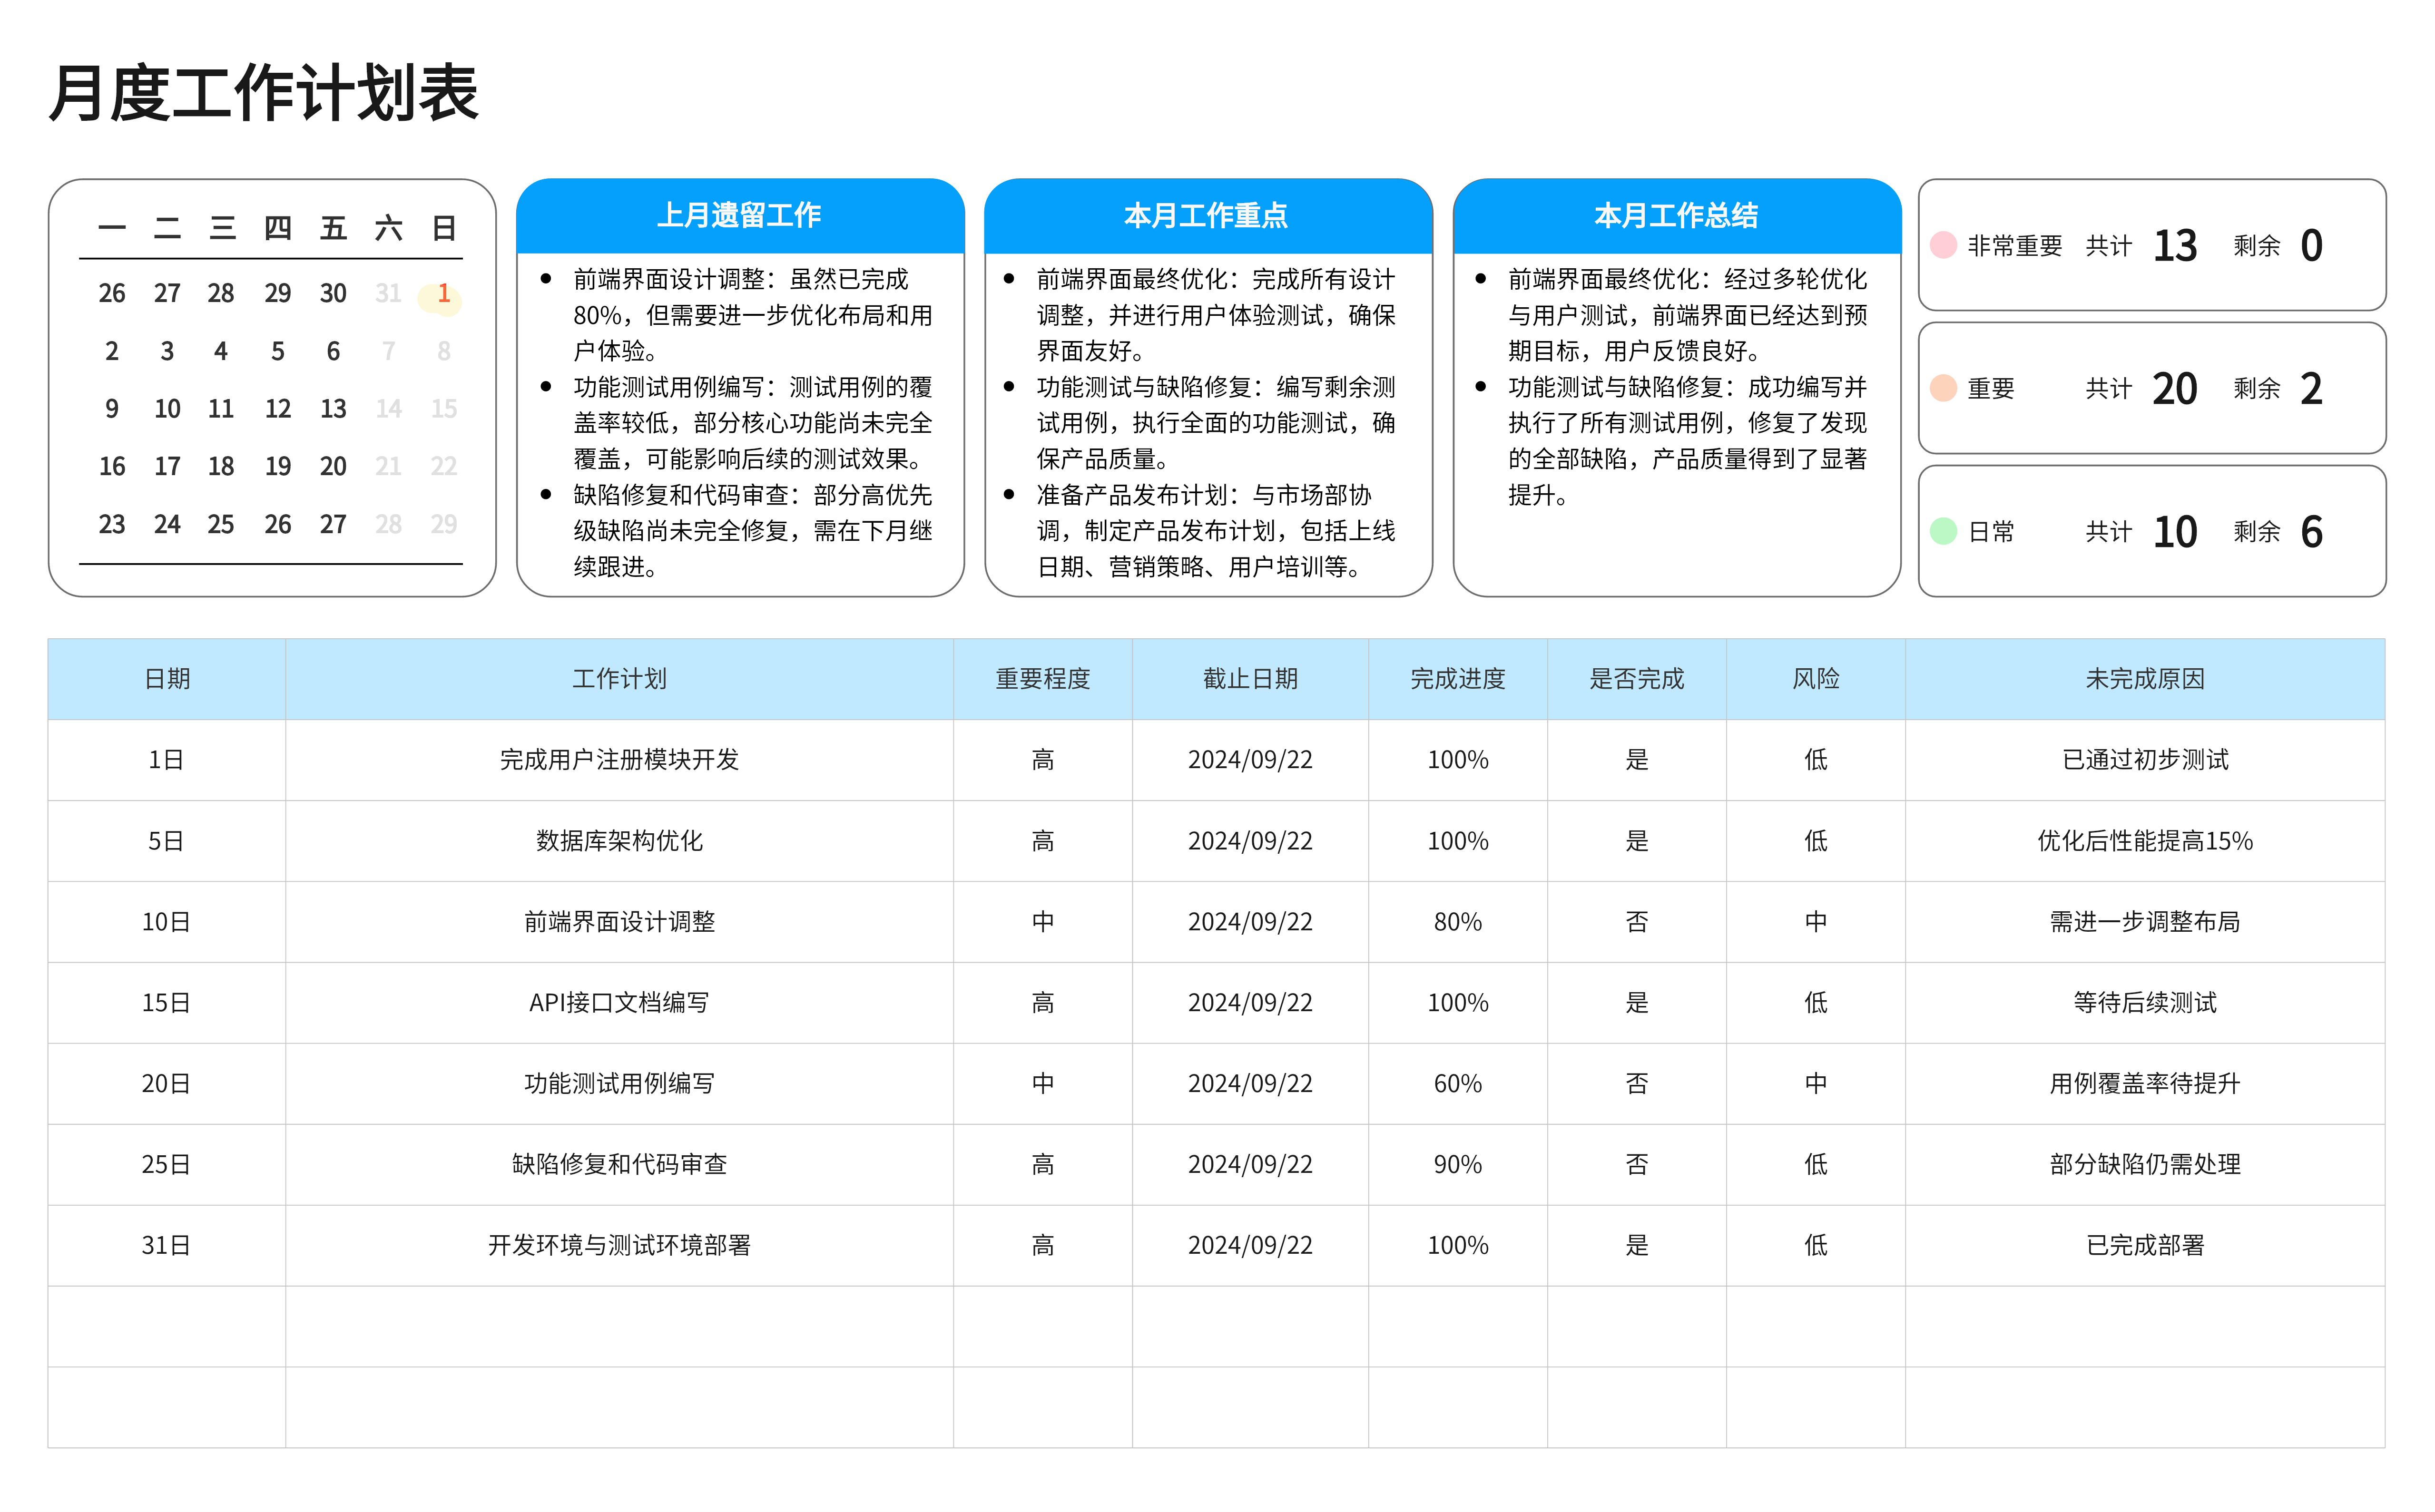The width and height of the screenshot is (2435, 1512).
Task: Open the 截止日期 cell for 开发环境与测试环境部署
Action: pos(1249,1245)
